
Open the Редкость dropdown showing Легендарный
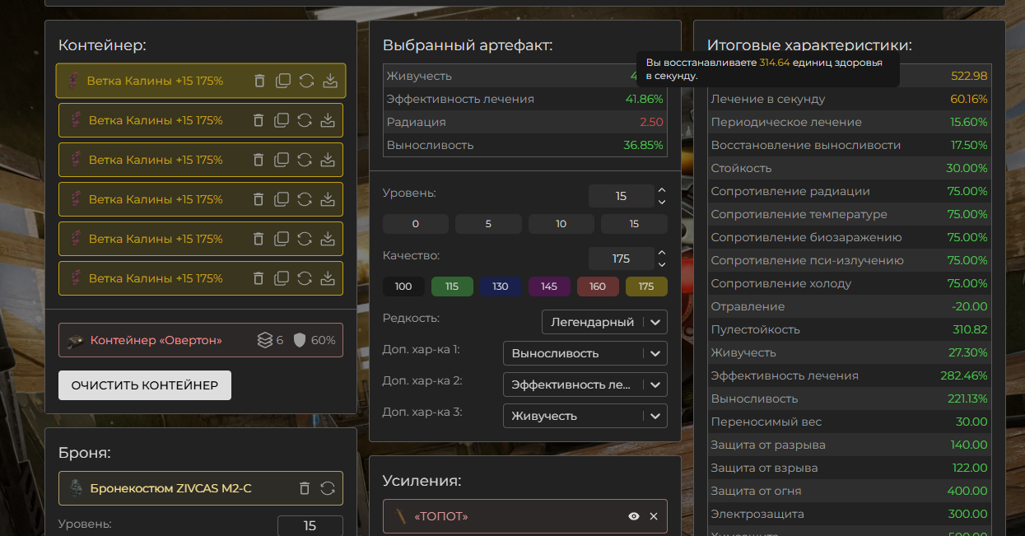604,322
